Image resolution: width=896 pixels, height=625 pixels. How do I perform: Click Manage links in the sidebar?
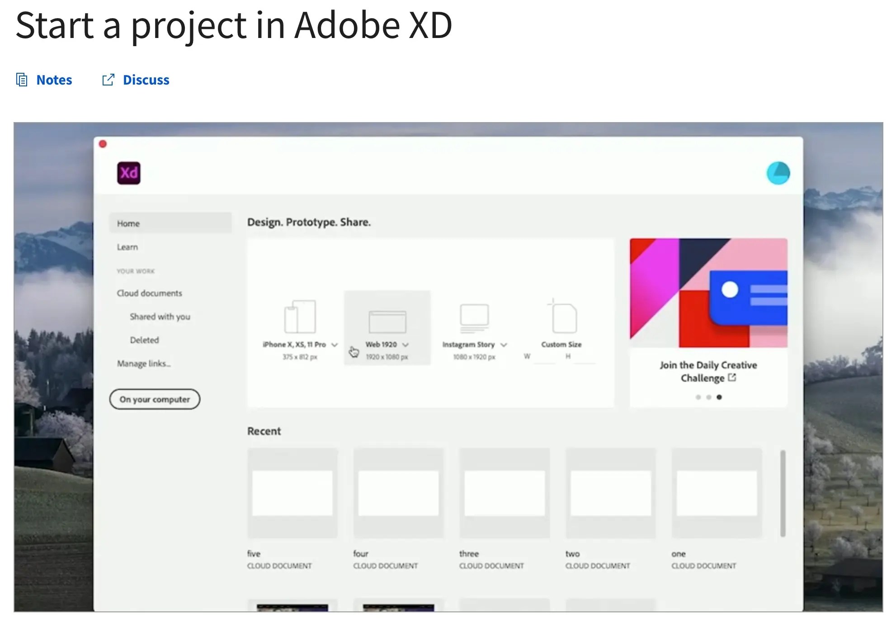(x=143, y=363)
